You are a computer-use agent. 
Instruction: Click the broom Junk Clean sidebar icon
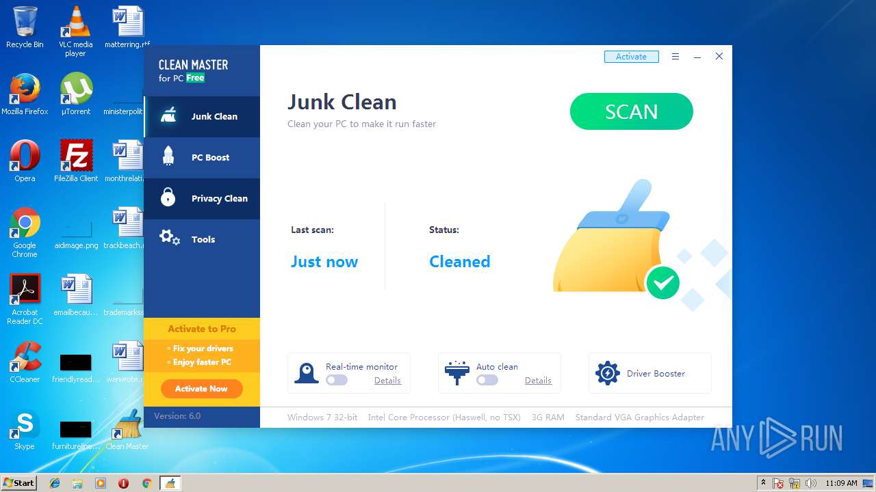tap(168, 115)
